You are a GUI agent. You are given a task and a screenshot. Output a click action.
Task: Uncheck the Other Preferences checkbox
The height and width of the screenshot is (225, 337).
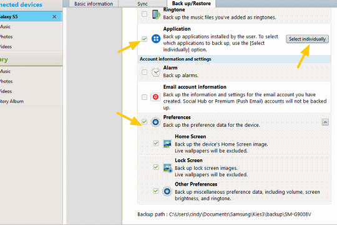click(156, 191)
